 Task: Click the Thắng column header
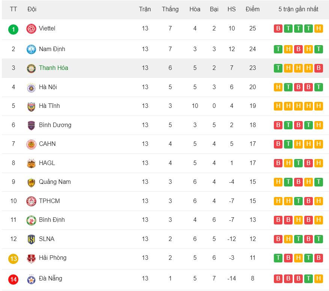click(x=170, y=9)
